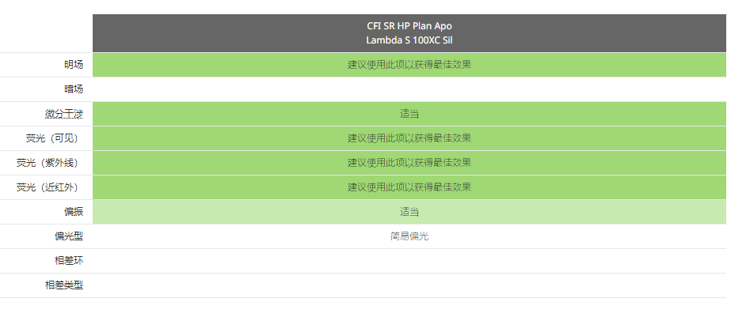Select the 暗场 row label
Screen dimensions: 750x317
[74, 89]
